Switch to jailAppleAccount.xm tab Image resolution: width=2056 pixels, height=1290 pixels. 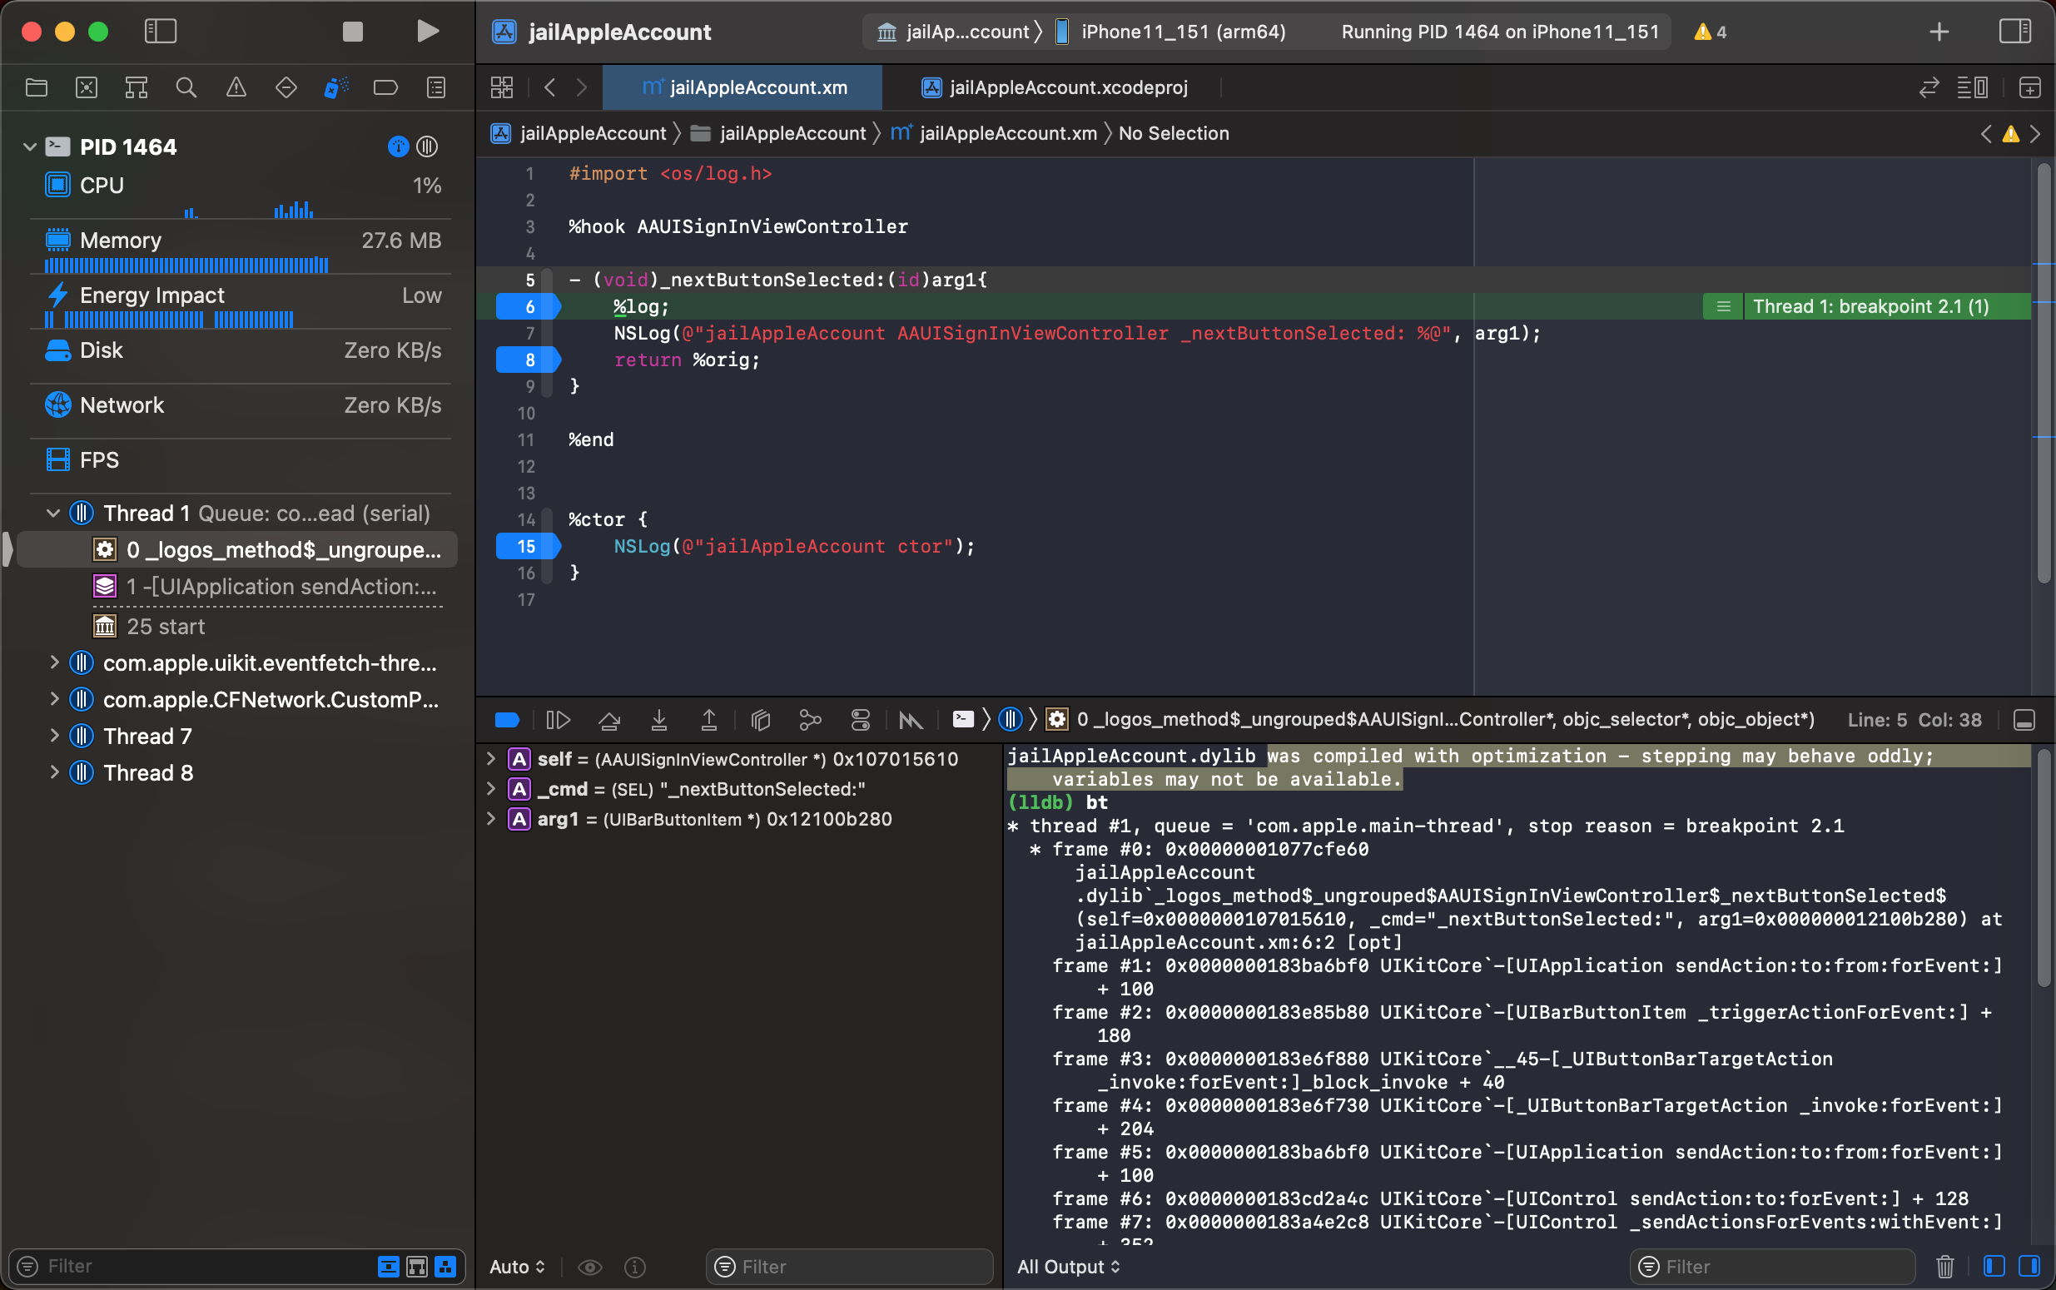coord(742,87)
